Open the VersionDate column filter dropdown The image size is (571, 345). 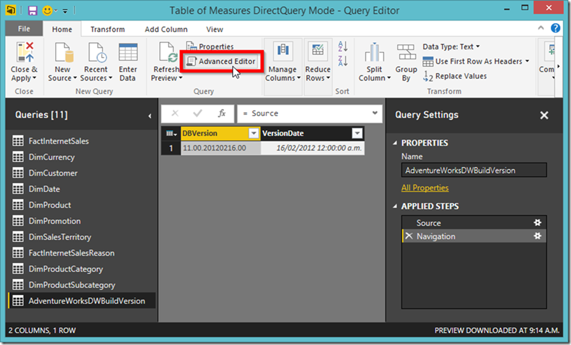click(x=357, y=134)
